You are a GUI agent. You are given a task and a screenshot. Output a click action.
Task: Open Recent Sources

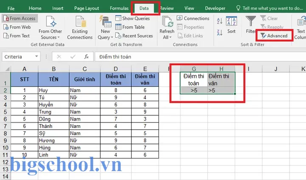tap(134, 36)
